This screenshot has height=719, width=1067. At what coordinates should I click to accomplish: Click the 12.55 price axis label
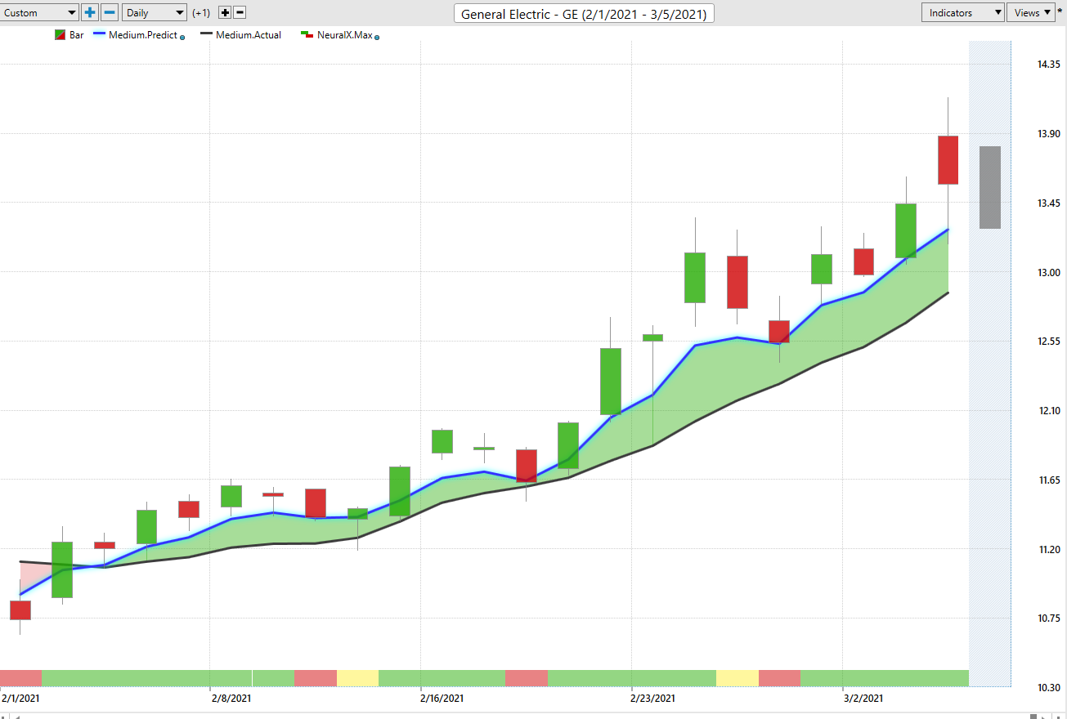(1050, 342)
